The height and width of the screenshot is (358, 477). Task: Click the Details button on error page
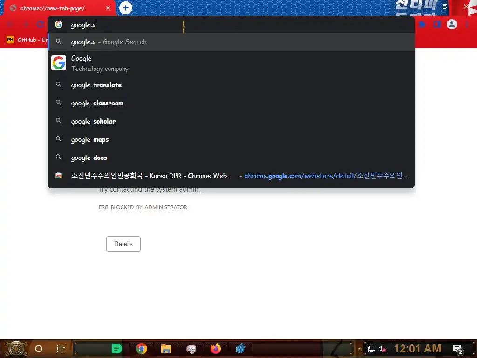(123, 244)
